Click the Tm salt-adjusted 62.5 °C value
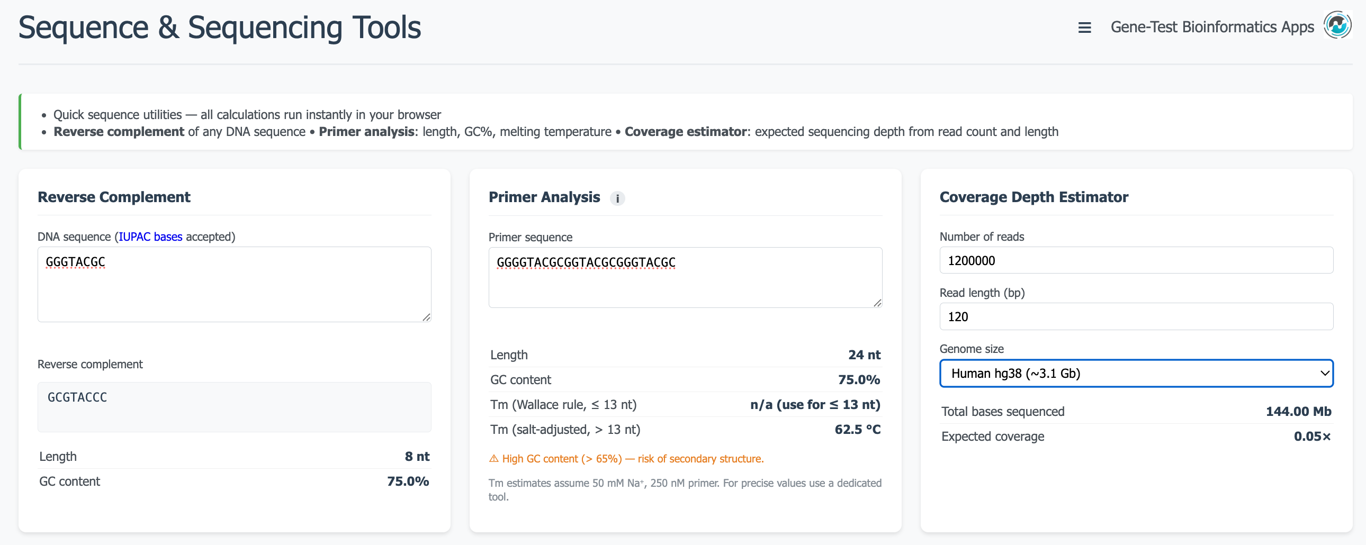This screenshot has width=1366, height=545. coord(857,430)
